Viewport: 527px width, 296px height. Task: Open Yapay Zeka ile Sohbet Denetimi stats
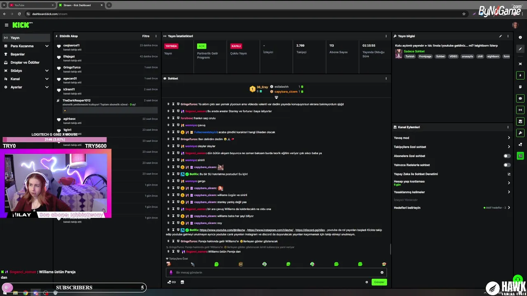pyautogui.click(x=509, y=174)
